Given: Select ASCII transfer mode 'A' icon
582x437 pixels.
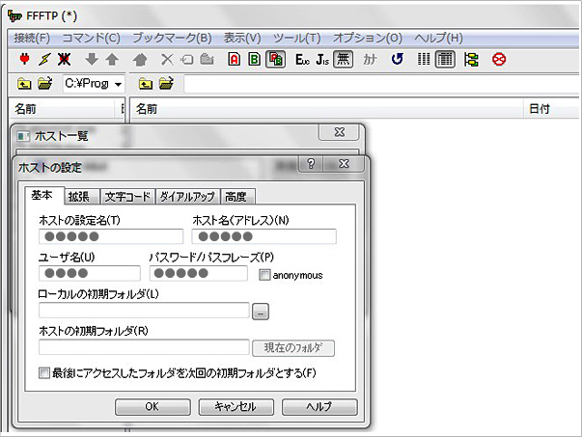Looking at the screenshot, I should pos(235,60).
